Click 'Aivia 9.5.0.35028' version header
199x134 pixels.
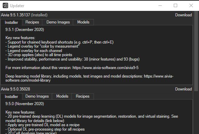tap(15, 89)
